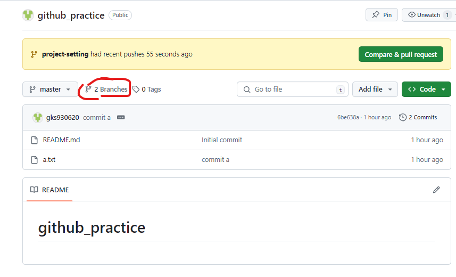Open the green Code dropdown
Screen dimensions: 456x277
click(x=426, y=89)
